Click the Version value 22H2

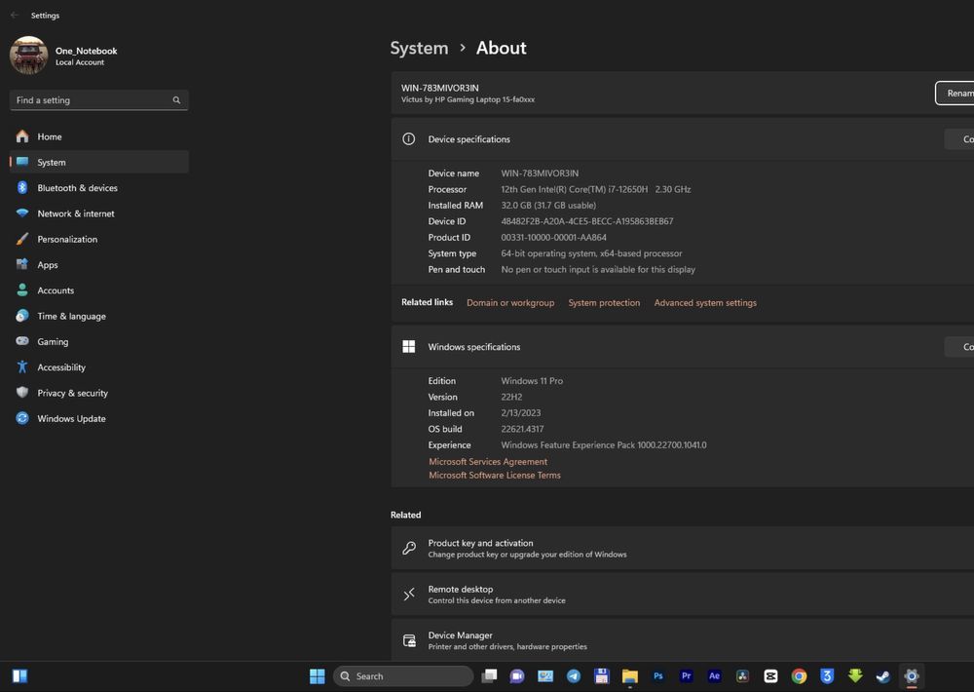pos(511,397)
